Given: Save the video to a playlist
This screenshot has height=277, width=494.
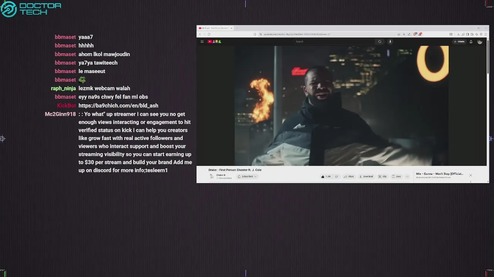Looking at the screenshot, I should (x=396, y=177).
